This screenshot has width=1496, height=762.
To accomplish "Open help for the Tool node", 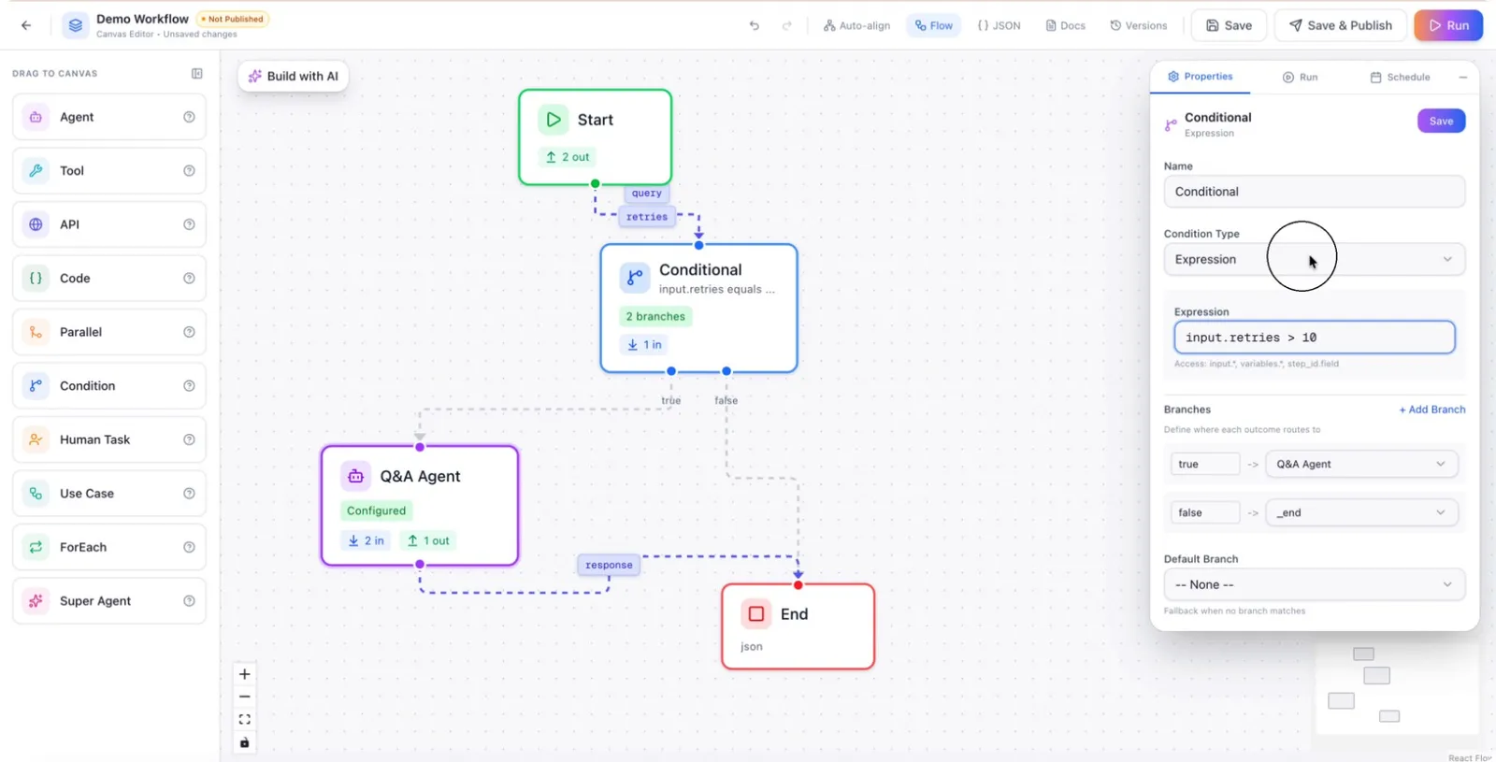I will (x=189, y=171).
